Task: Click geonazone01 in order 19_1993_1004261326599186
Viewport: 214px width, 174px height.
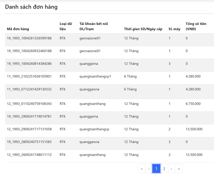Action: click(90, 38)
